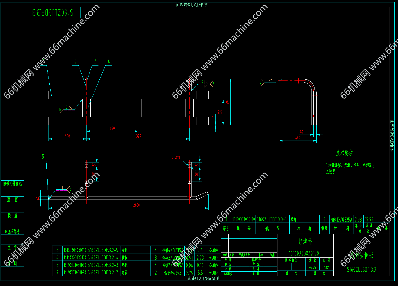The image size is (398, 286).
Task: Click the weld symbol in the side view
Action: 268,83
